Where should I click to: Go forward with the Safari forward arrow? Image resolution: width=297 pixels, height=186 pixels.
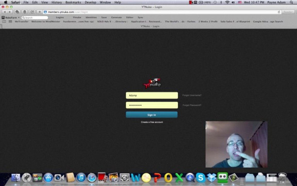[x=10, y=12]
